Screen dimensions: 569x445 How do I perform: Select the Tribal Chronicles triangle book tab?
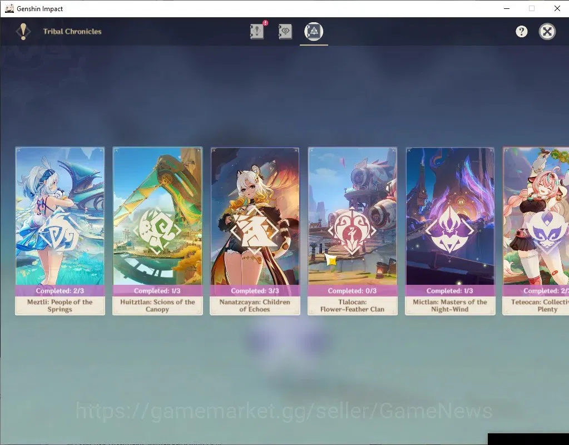314,31
